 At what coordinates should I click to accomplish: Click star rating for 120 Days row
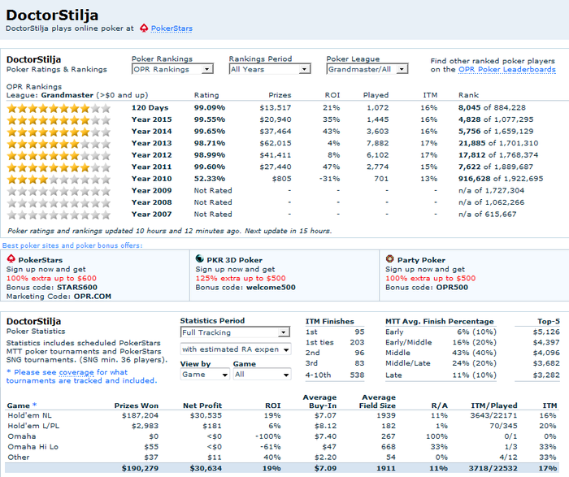click(59, 108)
